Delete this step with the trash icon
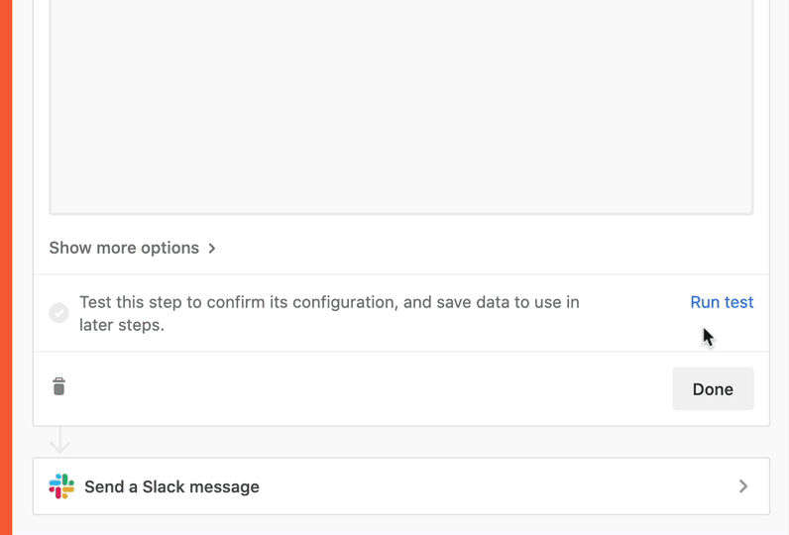 click(x=58, y=386)
